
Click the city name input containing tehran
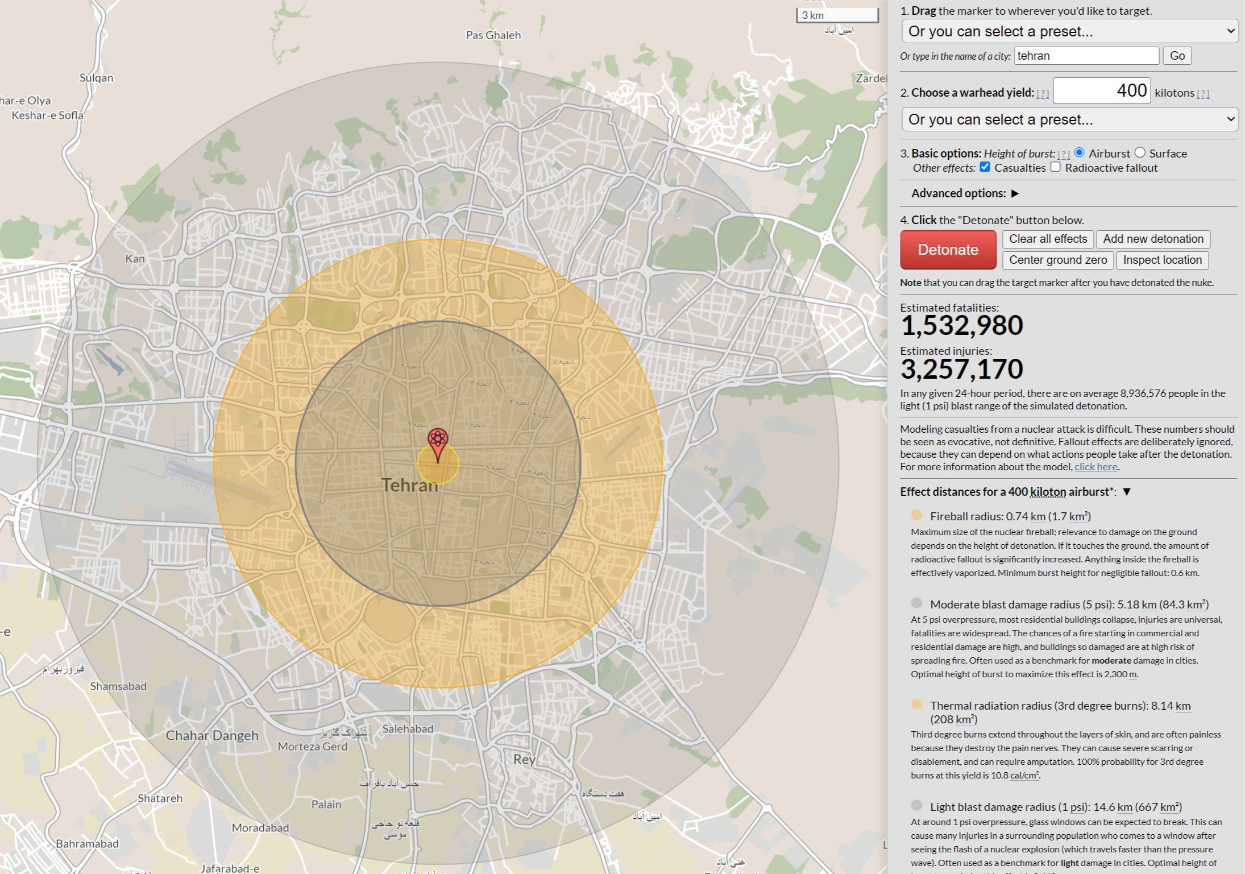(1086, 56)
